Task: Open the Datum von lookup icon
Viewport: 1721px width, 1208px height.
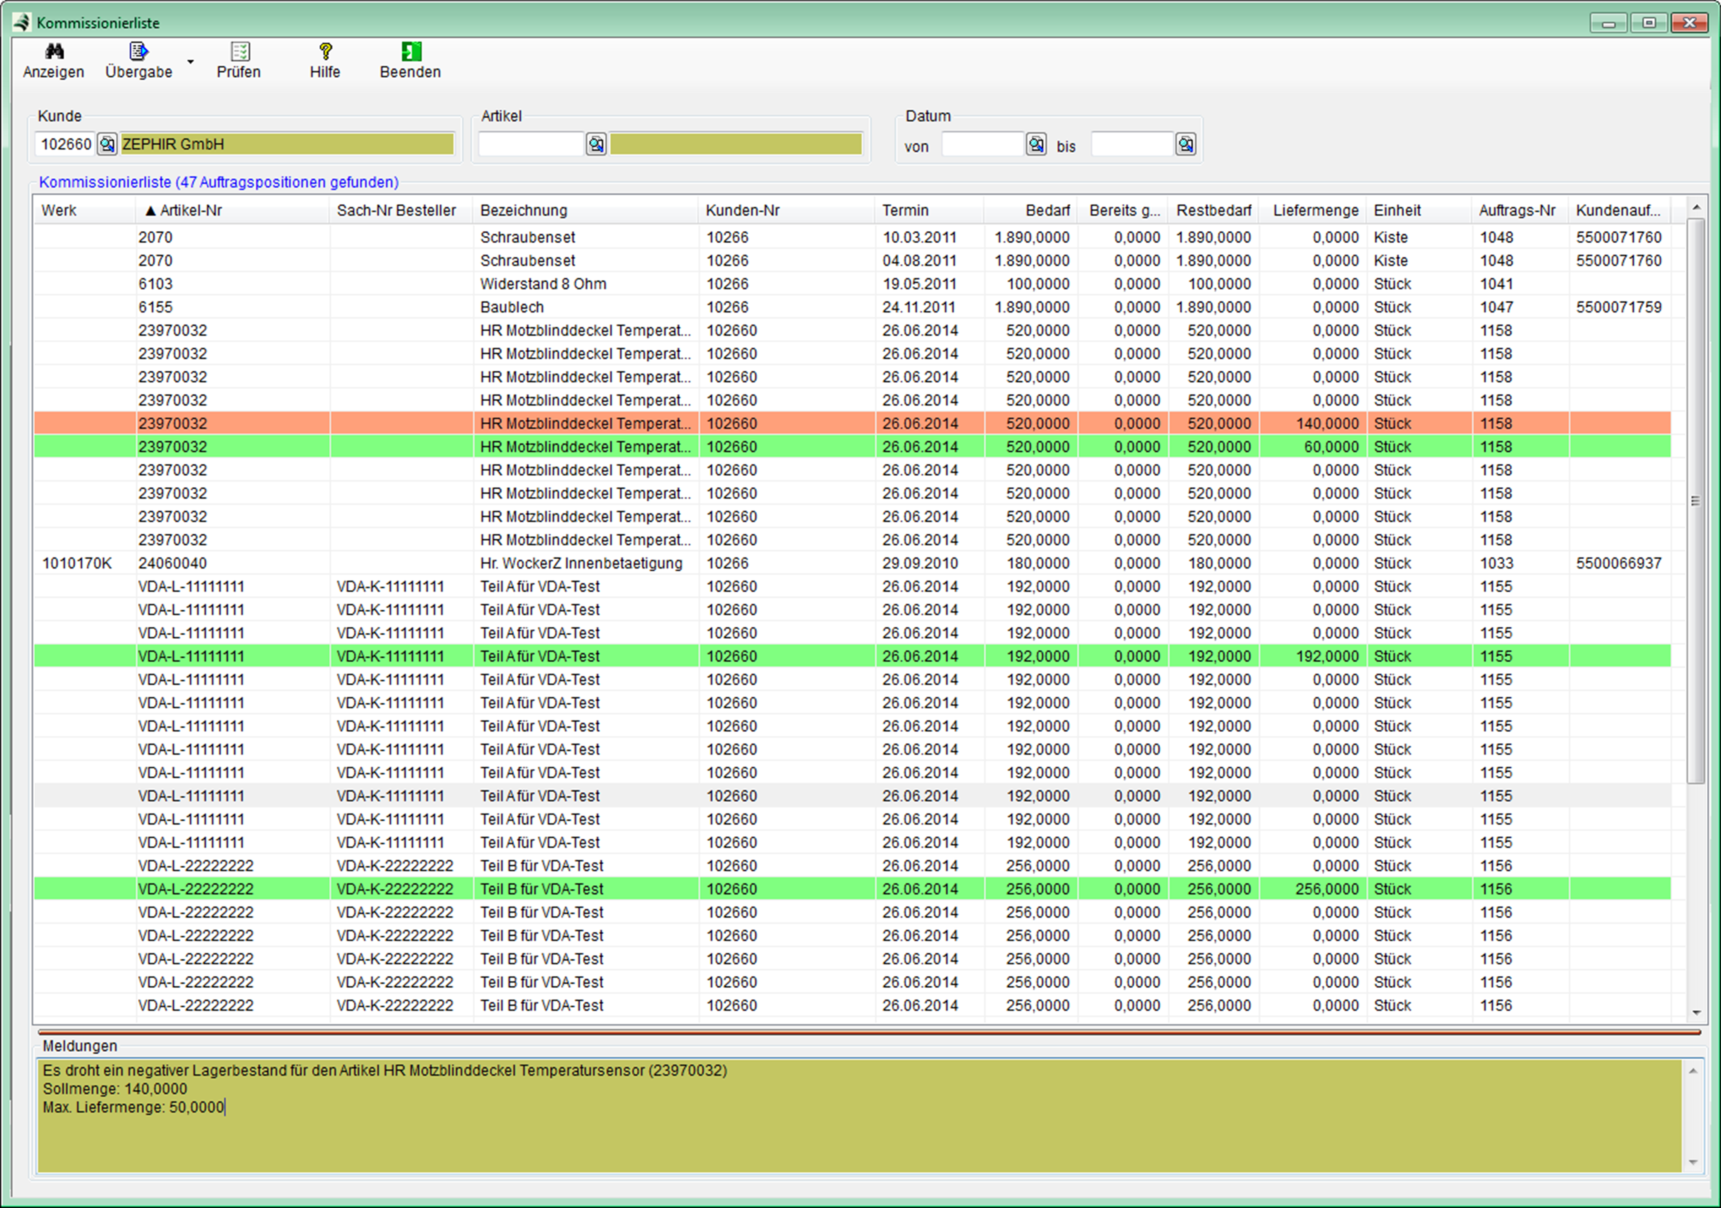Action: click(x=1036, y=144)
